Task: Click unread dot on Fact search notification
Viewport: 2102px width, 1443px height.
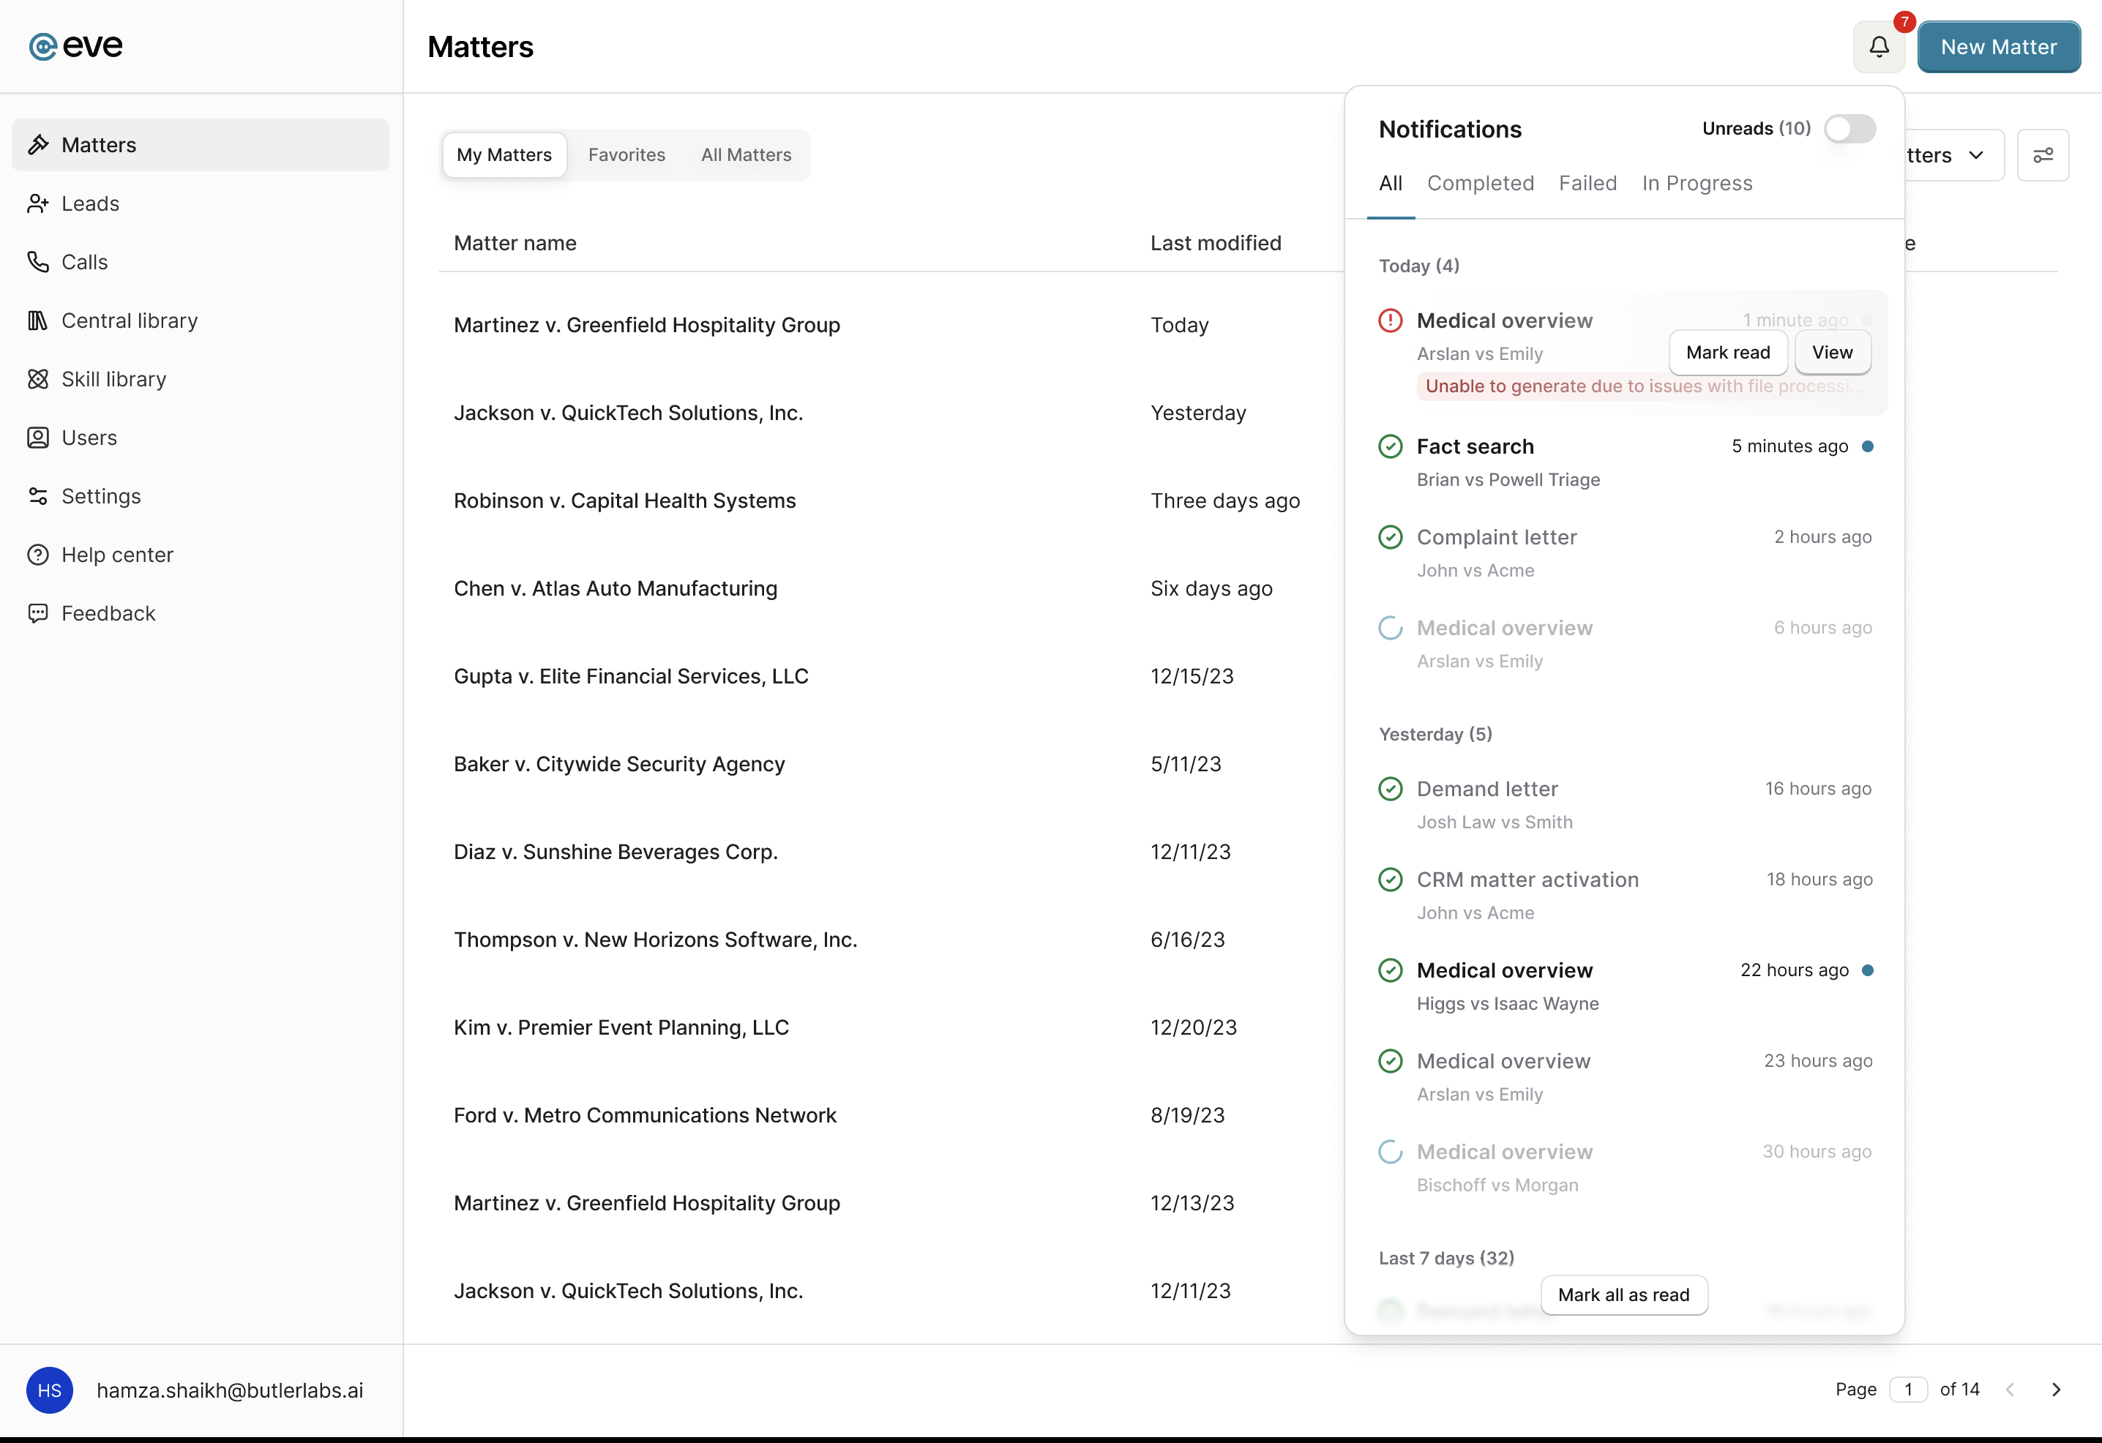Action: (x=1868, y=446)
